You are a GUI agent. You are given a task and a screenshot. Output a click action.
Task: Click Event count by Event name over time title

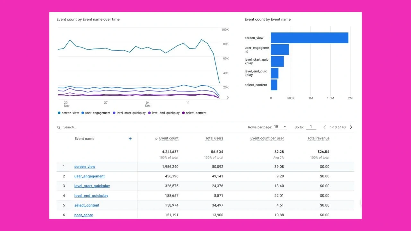(x=88, y=19)
